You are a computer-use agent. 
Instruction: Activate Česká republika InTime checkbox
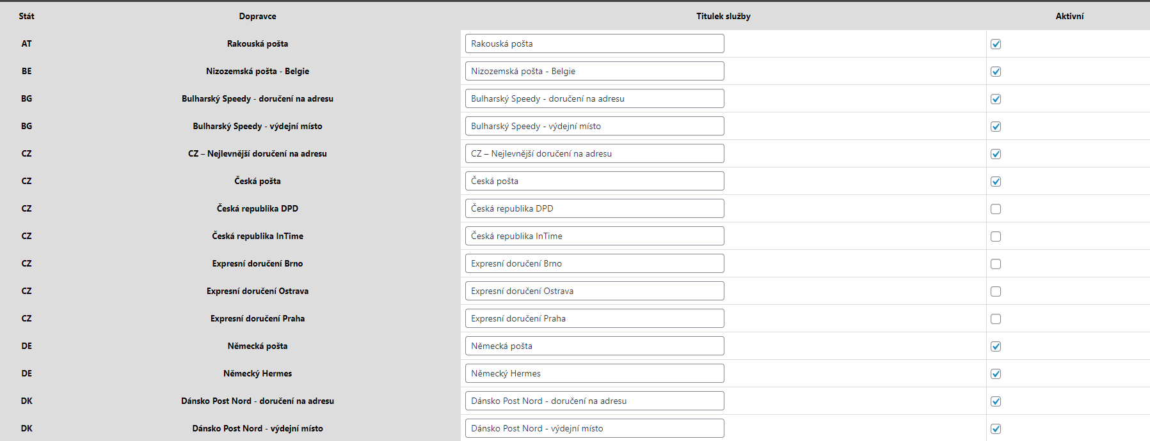click(996, 236)
